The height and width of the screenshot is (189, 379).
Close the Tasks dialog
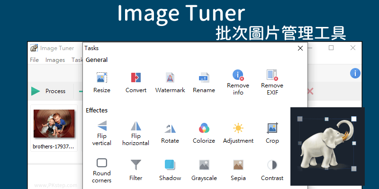tap(300, 48)
